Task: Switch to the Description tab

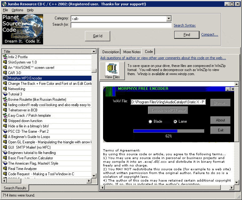Action: click(111, 52)
